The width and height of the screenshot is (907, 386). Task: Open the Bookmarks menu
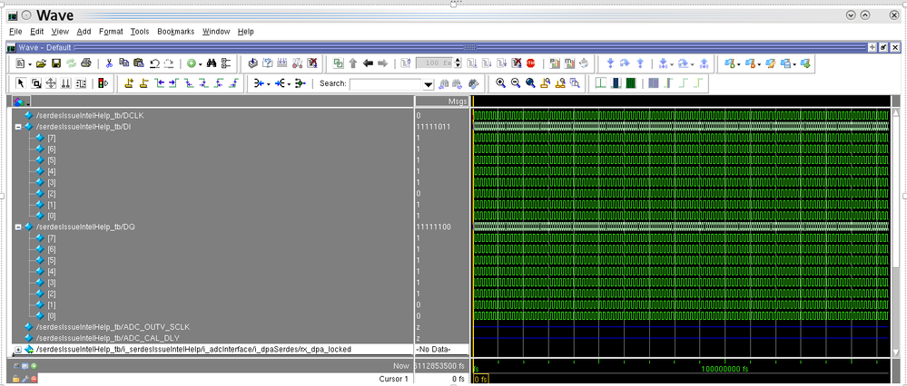[175, 32]
